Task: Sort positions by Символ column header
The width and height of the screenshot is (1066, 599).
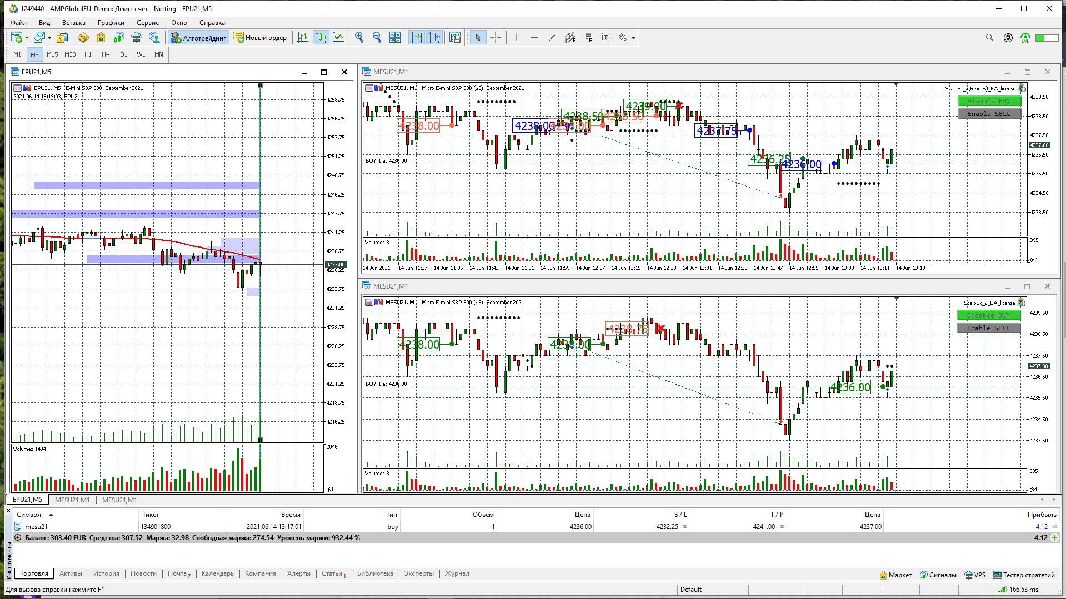Action: pos(29,515)
